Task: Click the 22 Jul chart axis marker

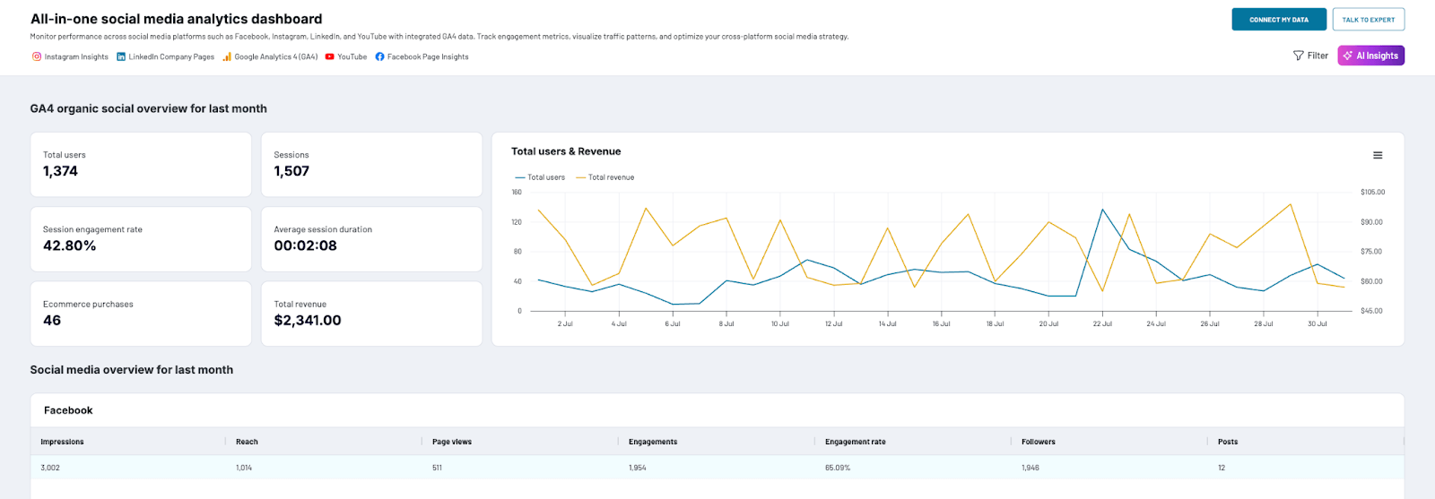Action: pos(1102,323)
